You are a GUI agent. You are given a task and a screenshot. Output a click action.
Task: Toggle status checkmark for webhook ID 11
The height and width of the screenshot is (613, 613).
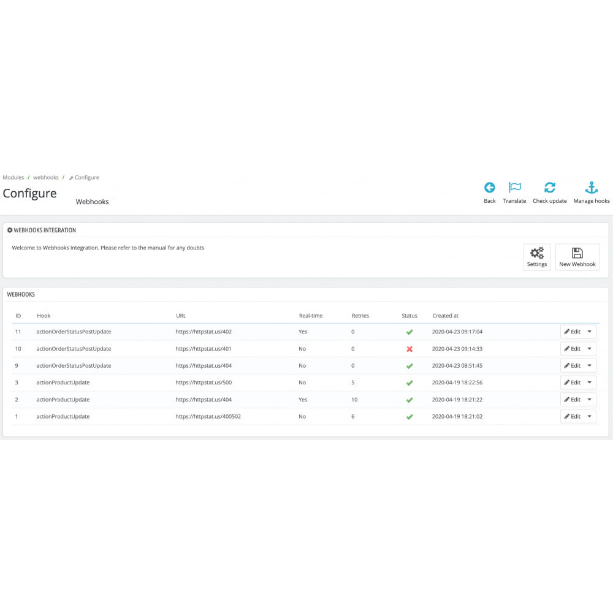(x=409, y=332)
